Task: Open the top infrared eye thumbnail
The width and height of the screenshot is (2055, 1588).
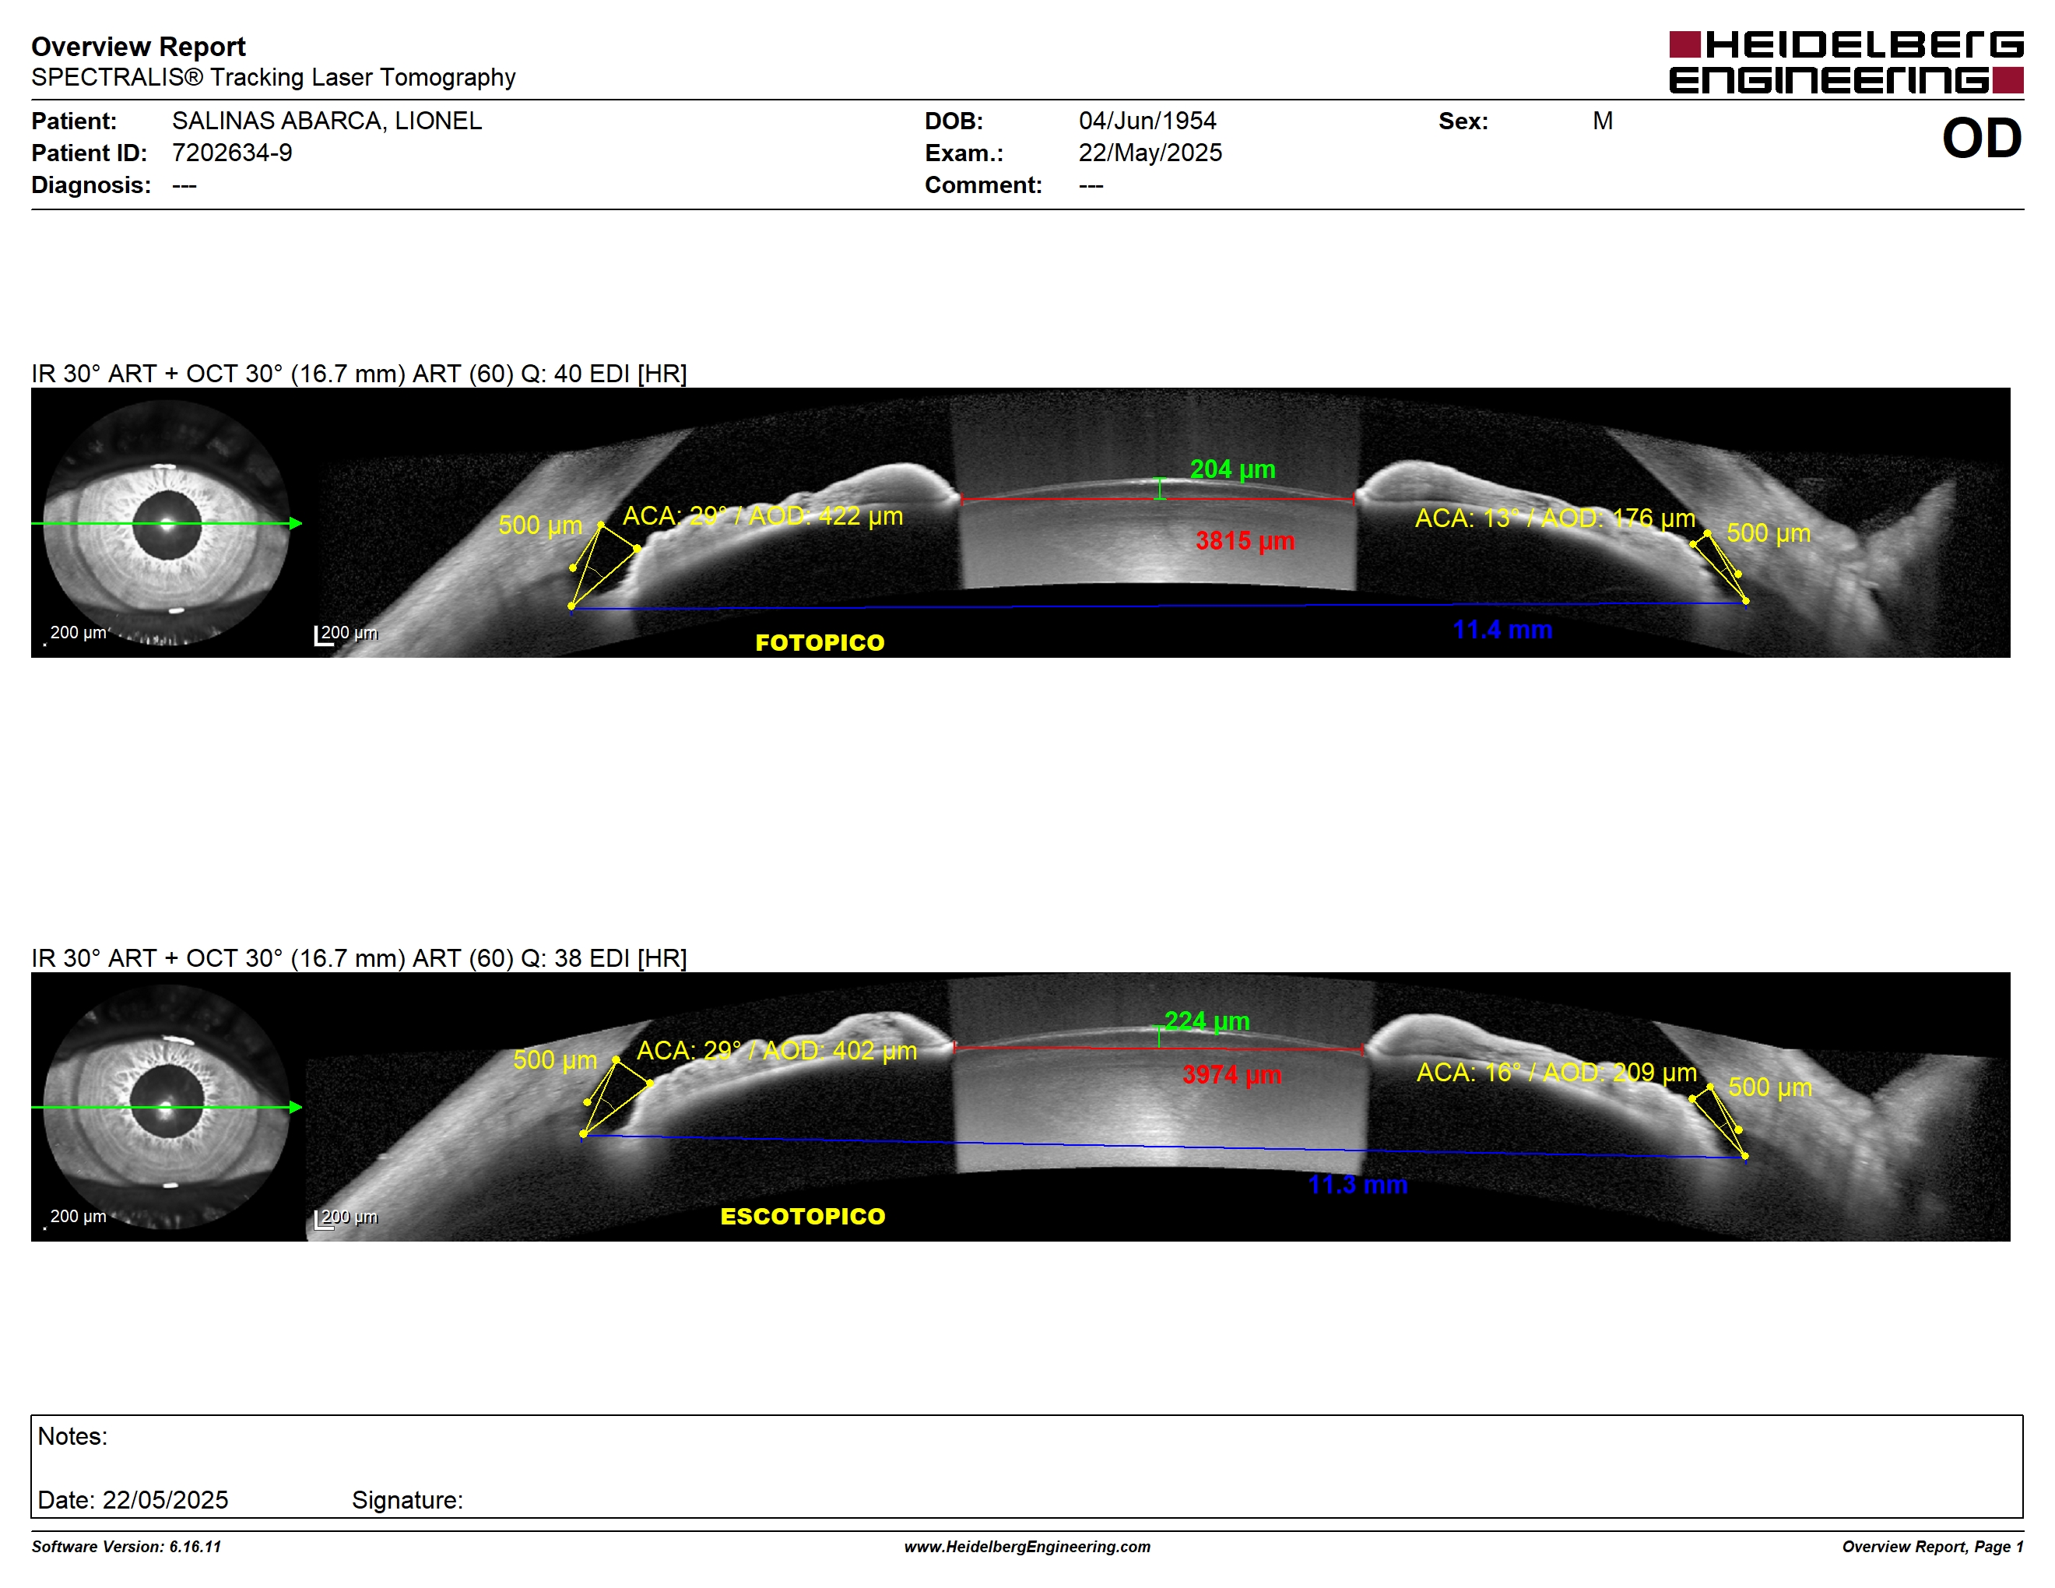Action: point(167,523)
